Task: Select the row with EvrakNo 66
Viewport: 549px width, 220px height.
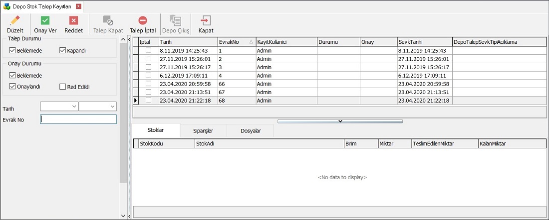Action: point(339,84)
